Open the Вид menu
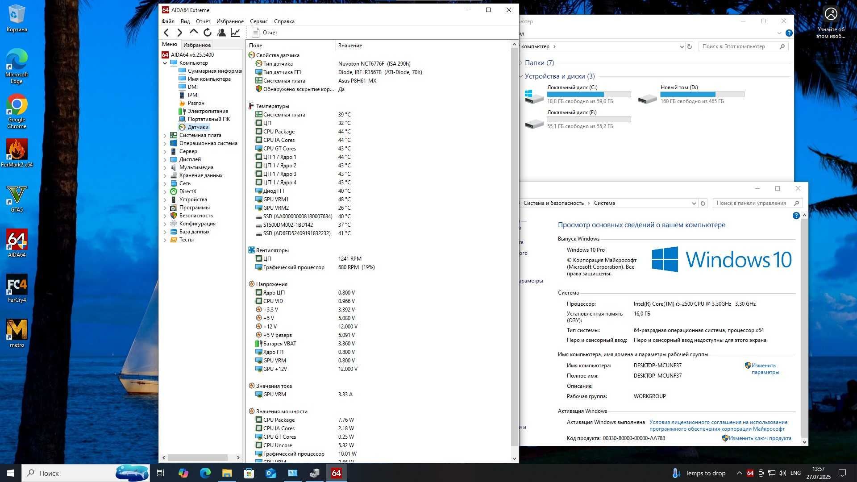This screenshot has width=857, height=482. coord(185,21)
